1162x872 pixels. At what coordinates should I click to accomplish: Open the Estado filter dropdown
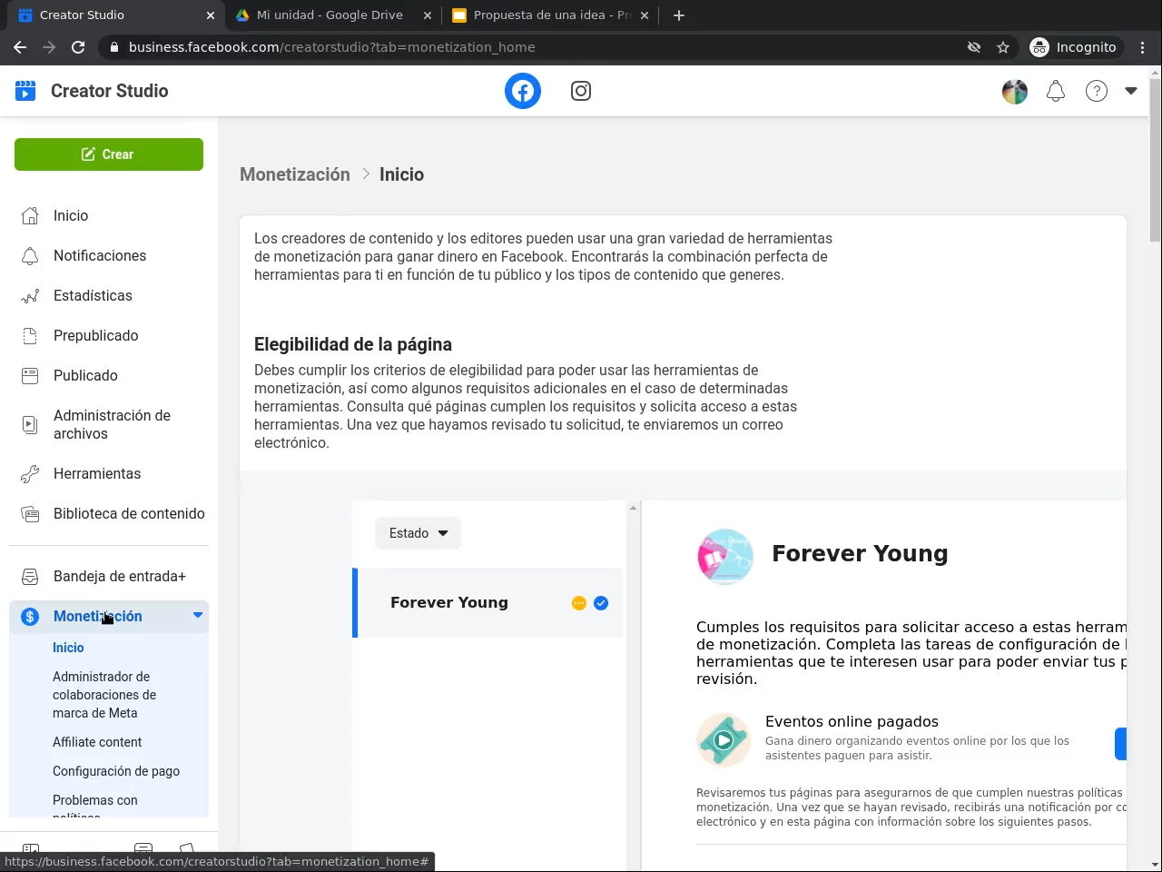(418, 533)
